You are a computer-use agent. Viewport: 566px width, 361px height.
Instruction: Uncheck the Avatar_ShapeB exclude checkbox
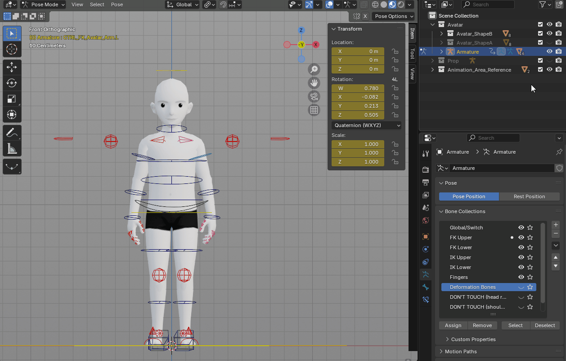pyautogui.click(x=540, y=34)
